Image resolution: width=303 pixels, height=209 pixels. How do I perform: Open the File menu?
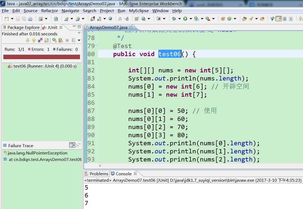5,11
